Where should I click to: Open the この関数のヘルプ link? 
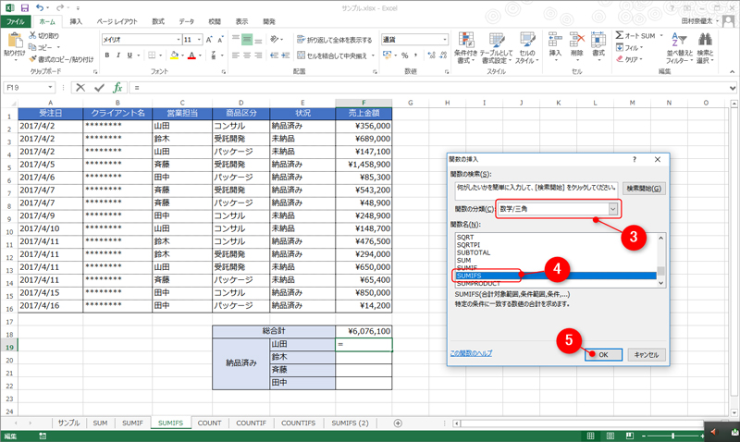(x=471, y=353)
